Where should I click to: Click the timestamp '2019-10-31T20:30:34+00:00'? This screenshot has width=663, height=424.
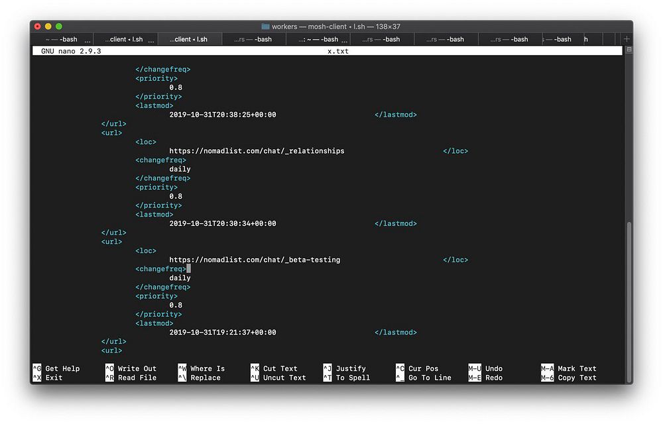tap(222, 224)
